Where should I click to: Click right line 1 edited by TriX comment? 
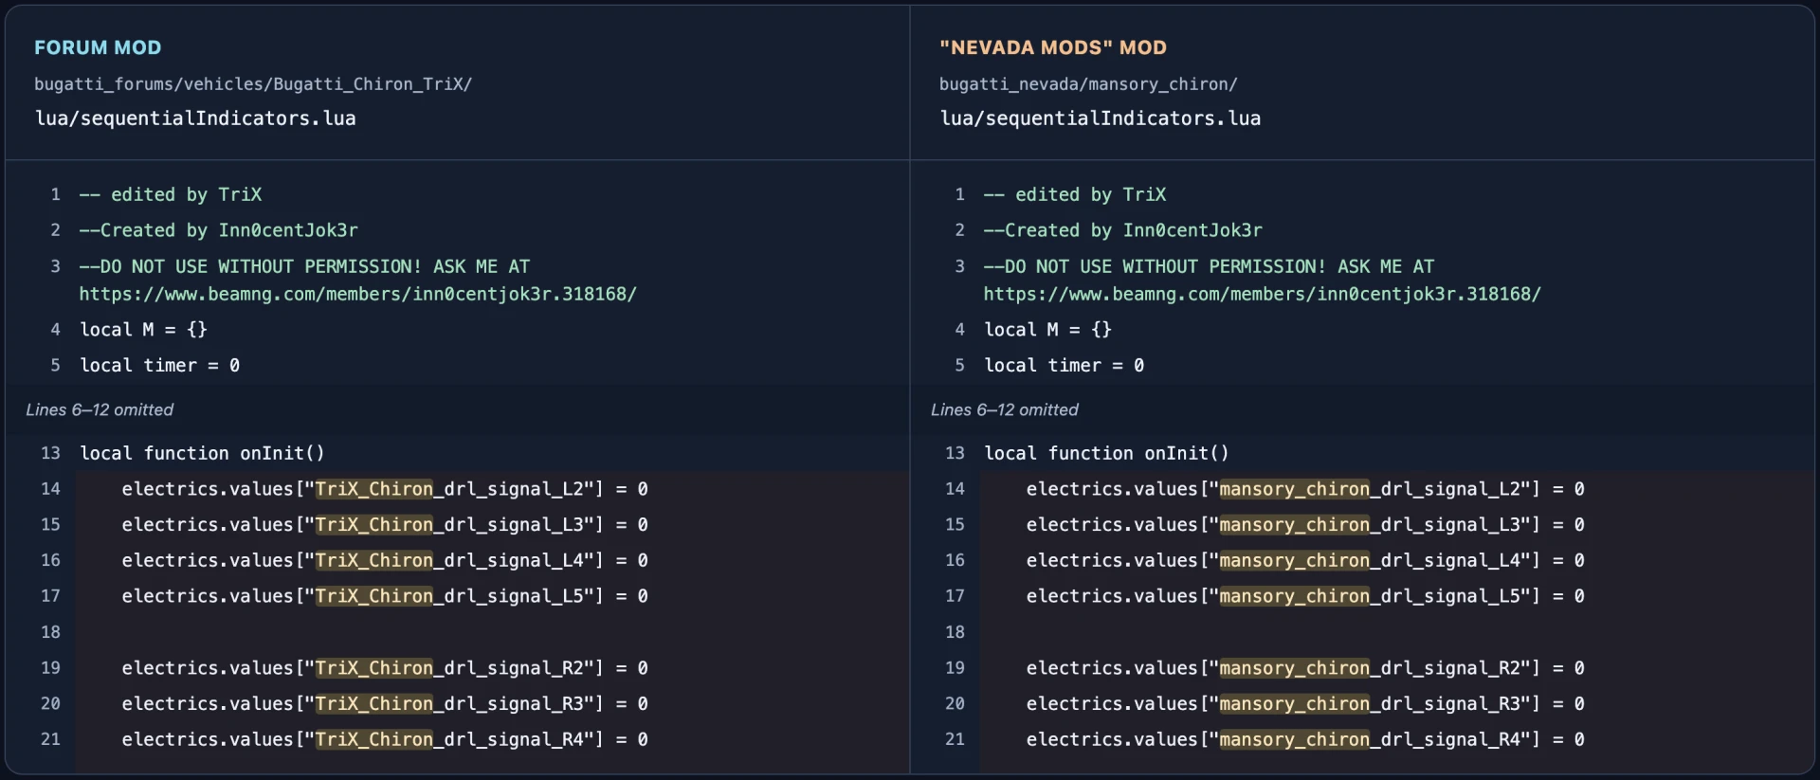[1075, 194]
